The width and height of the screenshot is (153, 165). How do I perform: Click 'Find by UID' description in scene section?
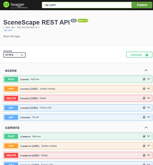coord(45,108)
